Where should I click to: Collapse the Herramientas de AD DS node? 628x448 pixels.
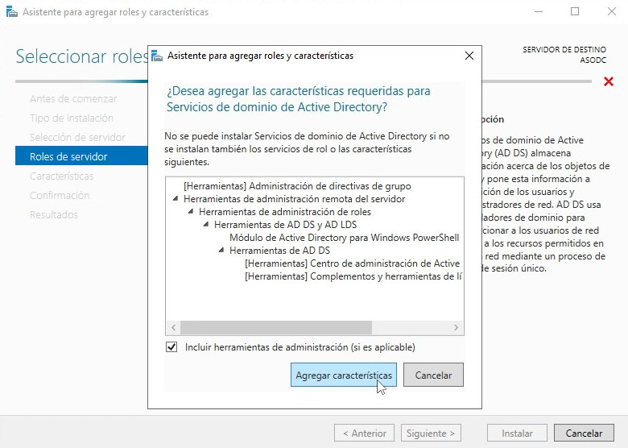(221, 251)
